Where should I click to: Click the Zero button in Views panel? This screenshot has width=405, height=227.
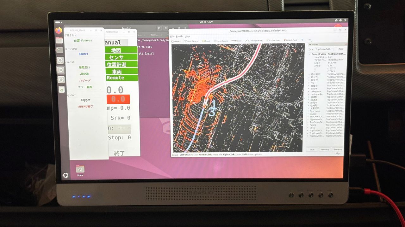[x=341, y=49]
